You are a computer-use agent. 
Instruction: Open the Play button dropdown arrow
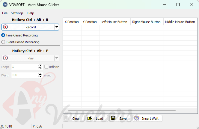(x=57, y=58)
